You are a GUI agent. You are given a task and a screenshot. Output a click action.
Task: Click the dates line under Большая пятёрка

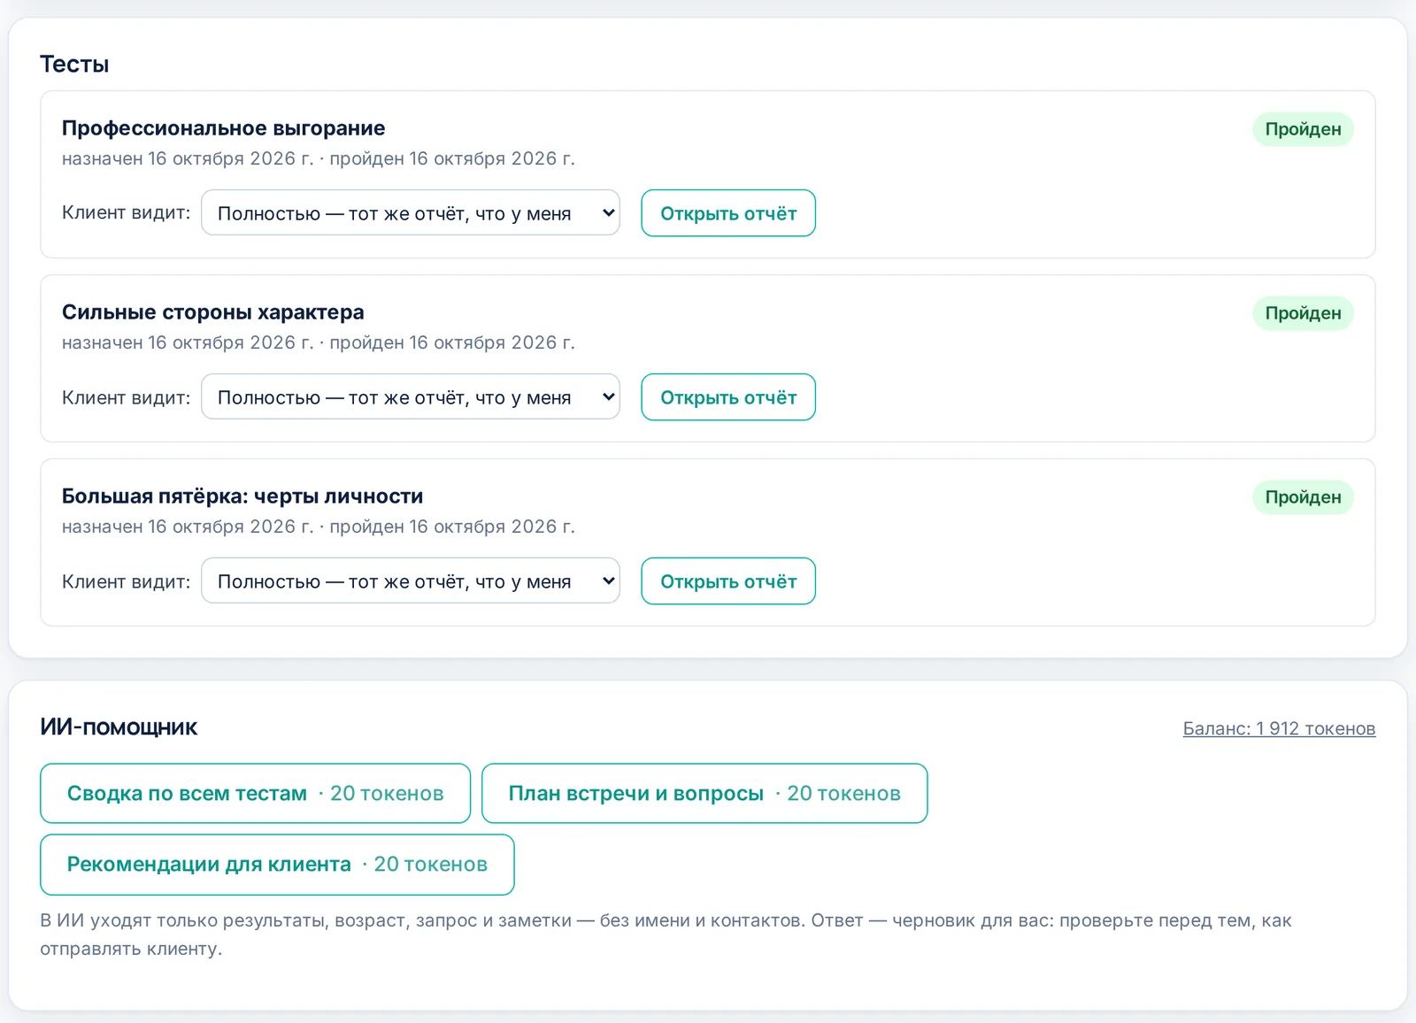(319, 527)
